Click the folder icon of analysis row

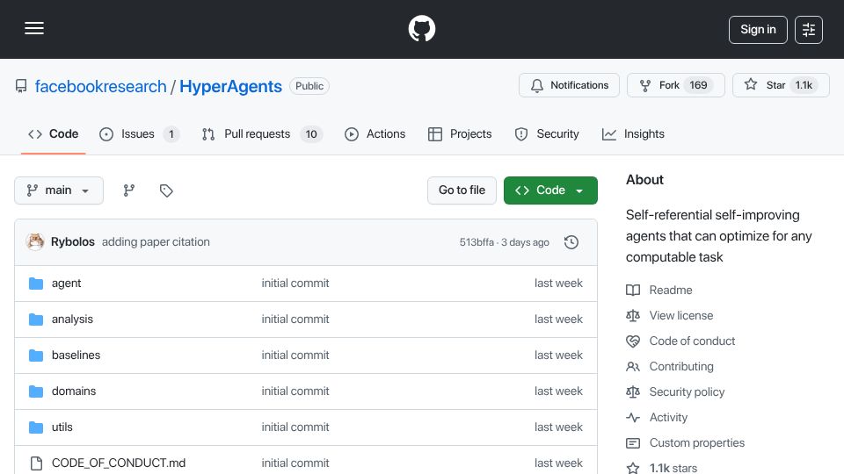[36, 320]
